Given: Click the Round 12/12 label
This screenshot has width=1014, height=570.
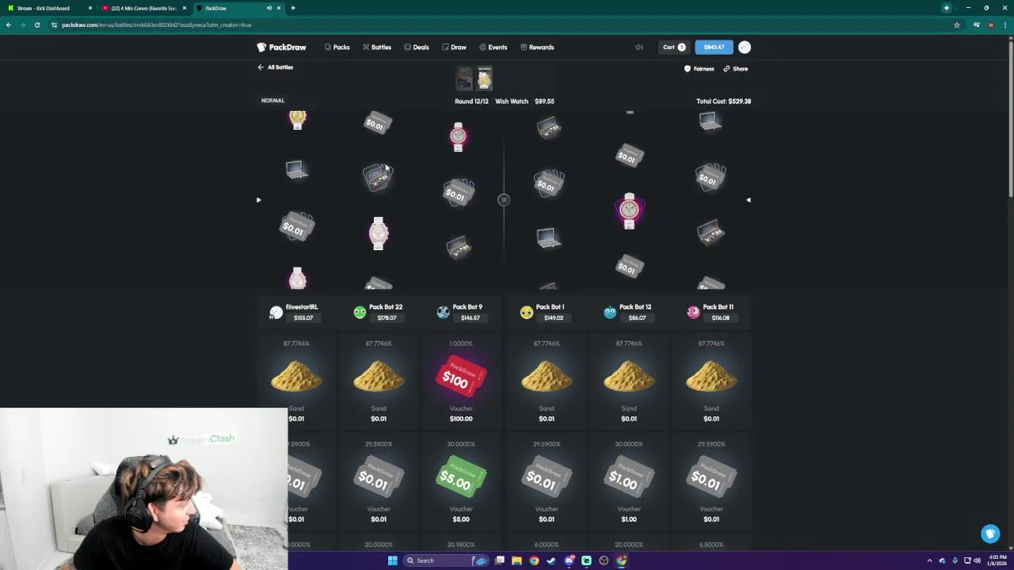Looking at the screenshot, I should click(471, 101).
